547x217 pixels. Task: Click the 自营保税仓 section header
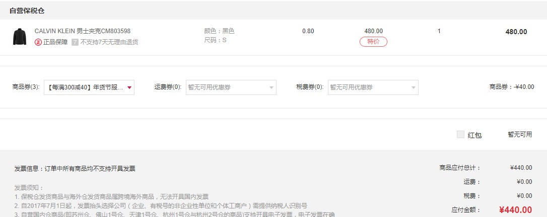27,11
